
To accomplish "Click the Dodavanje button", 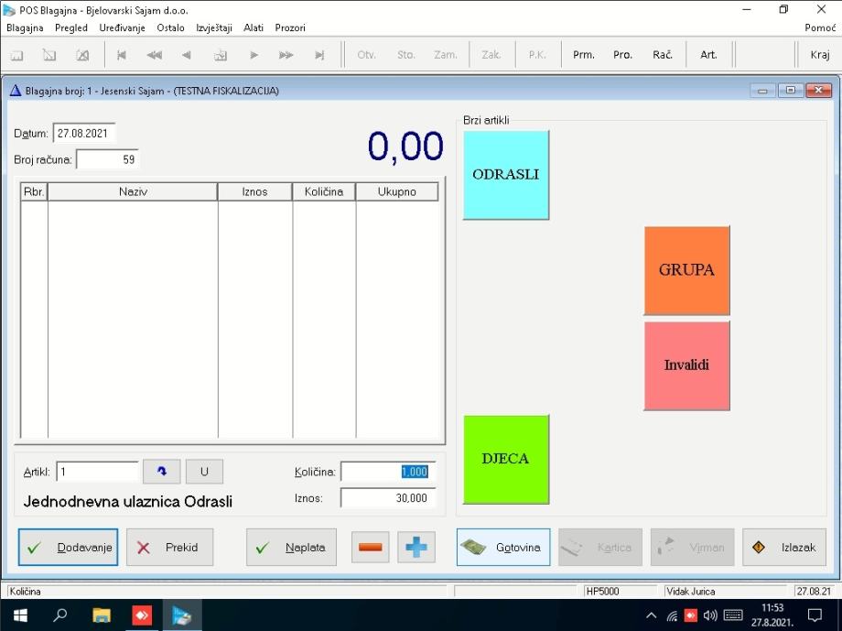I will [x=69, y=547].
